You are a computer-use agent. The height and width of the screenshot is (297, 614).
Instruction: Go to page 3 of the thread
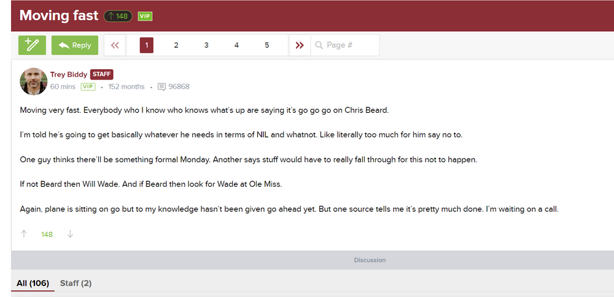point(206,45)
